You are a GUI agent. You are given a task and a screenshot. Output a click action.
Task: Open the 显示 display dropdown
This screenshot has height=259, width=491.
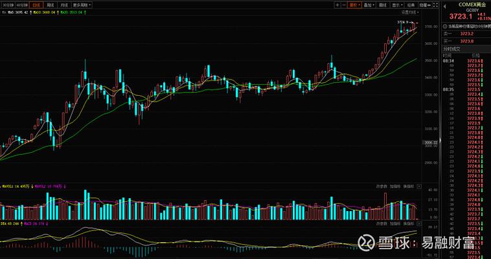pyautogui.click(x=396, y=5)
